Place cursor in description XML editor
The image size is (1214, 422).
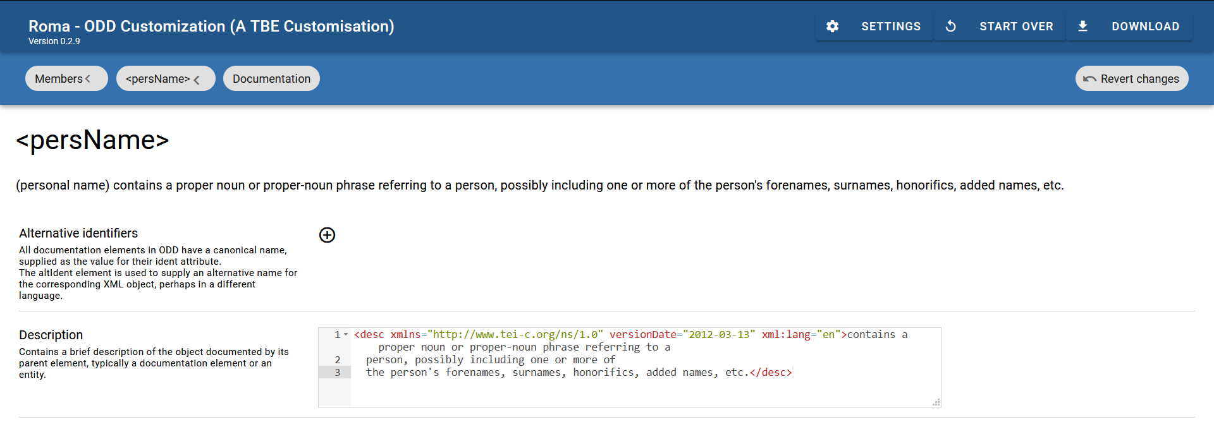[645, 367]
